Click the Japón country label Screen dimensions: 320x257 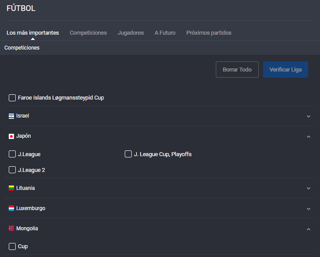coord(24,136)
